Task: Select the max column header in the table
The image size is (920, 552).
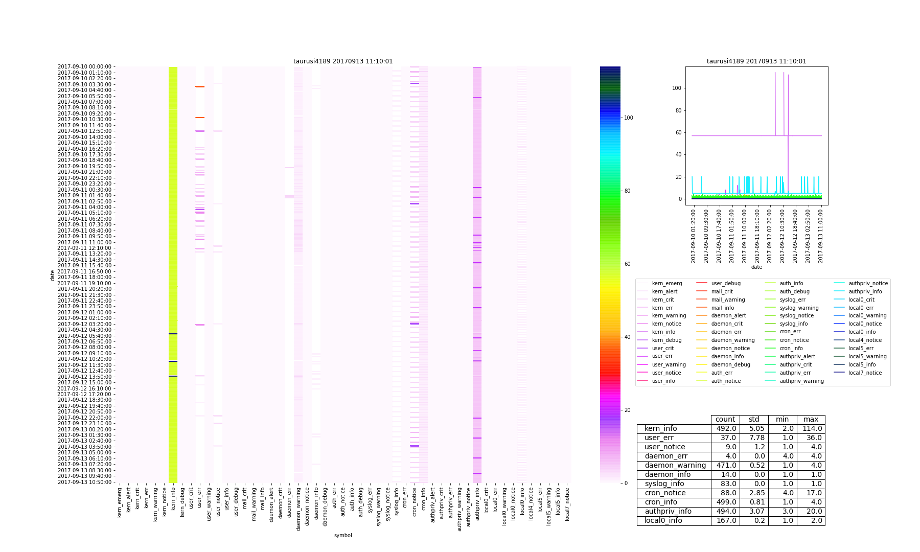Action: pyautogui.click(x=811, y=420)
